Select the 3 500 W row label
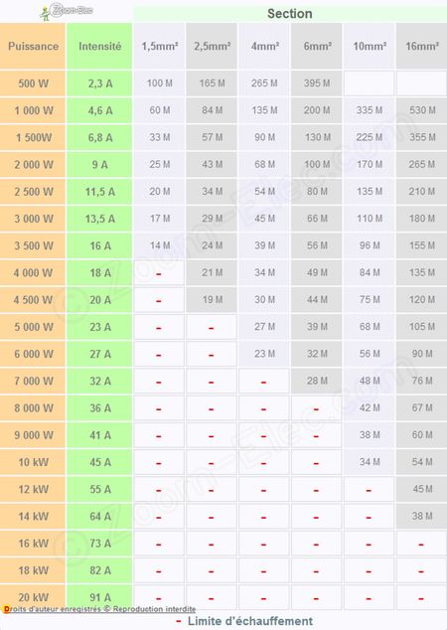The height and width of the screenshot is (630, 447). (x=33, y=245)
